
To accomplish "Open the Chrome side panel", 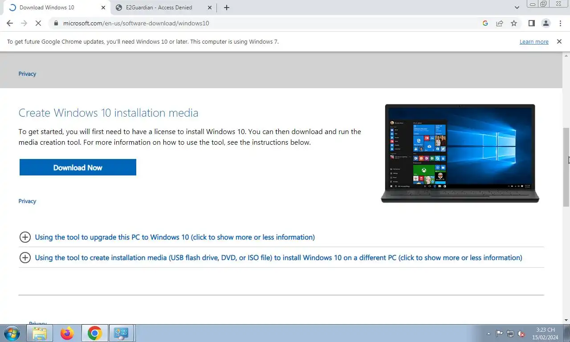I will click(x=531, y=23).
